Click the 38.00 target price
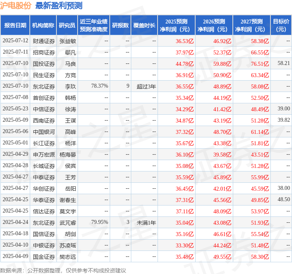292x274 pixels. tap(284, 188)
